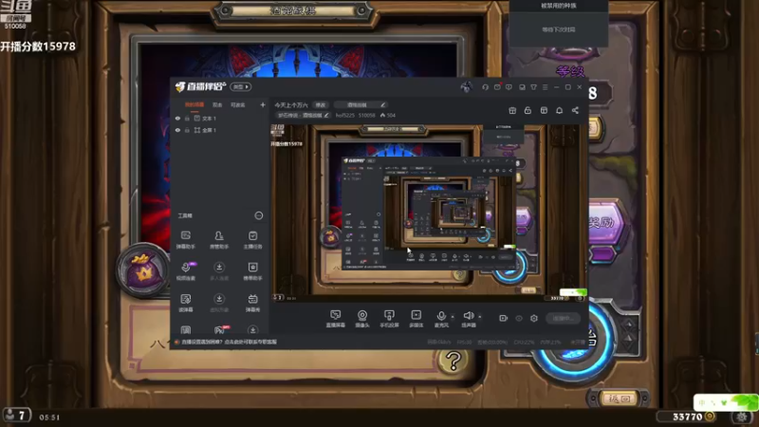Collapse the 工具箱 toolbox section
The height and width of the screenshot is (427, 759).
coord(258,215)
